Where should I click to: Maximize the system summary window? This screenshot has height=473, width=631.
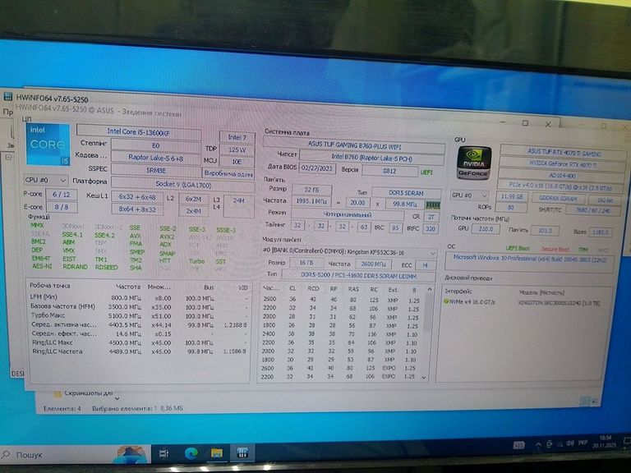[x=525, y=123]
